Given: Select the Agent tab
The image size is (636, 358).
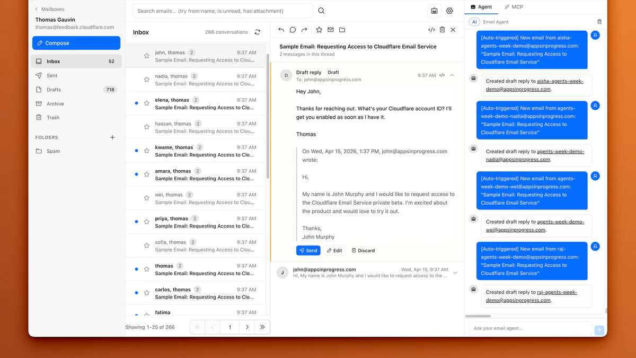Looking at the screenshot, I should click(x=481, y=7).
